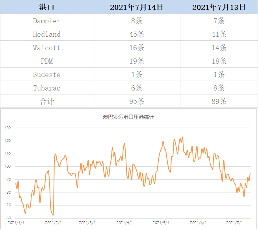This screenshot has width=258, height=230.
Task: Click the orange line's latest endpoint near 95
Action: (250, 173)
